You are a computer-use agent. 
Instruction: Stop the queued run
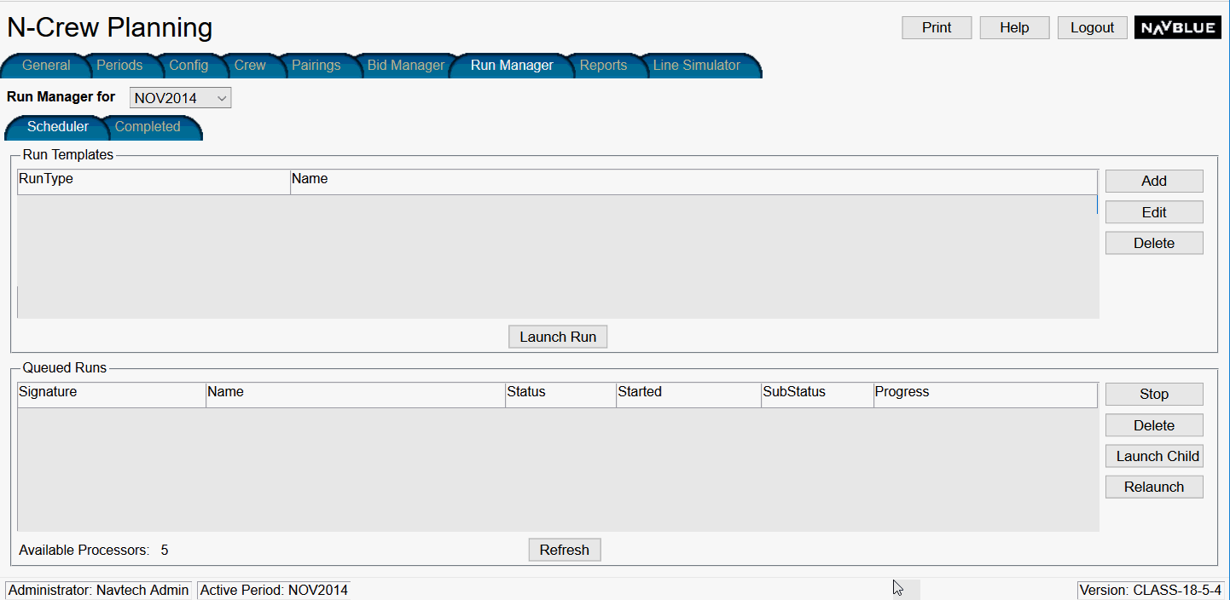pos(1154,394)
